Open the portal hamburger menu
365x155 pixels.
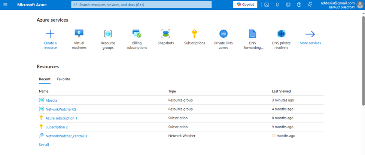click(x=5, y=4)
